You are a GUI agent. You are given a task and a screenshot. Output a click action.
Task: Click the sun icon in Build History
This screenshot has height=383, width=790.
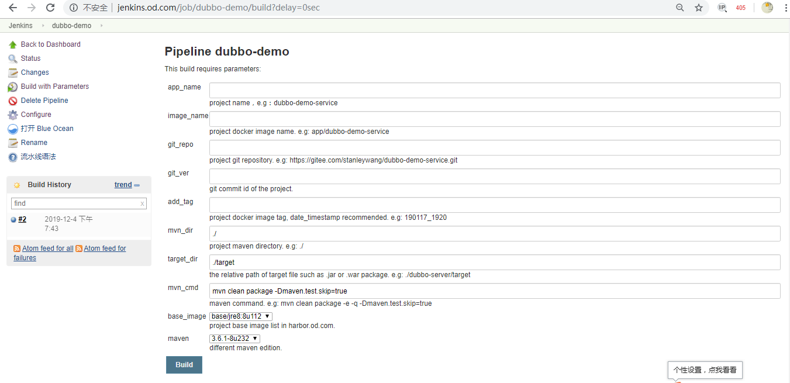[17, 185]
